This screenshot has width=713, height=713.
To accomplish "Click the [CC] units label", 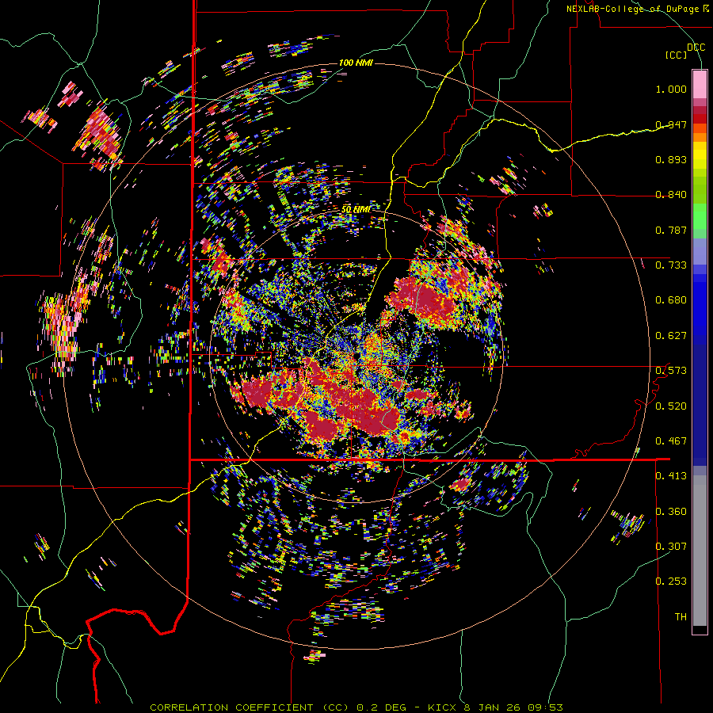I will [x=677, y=55].
